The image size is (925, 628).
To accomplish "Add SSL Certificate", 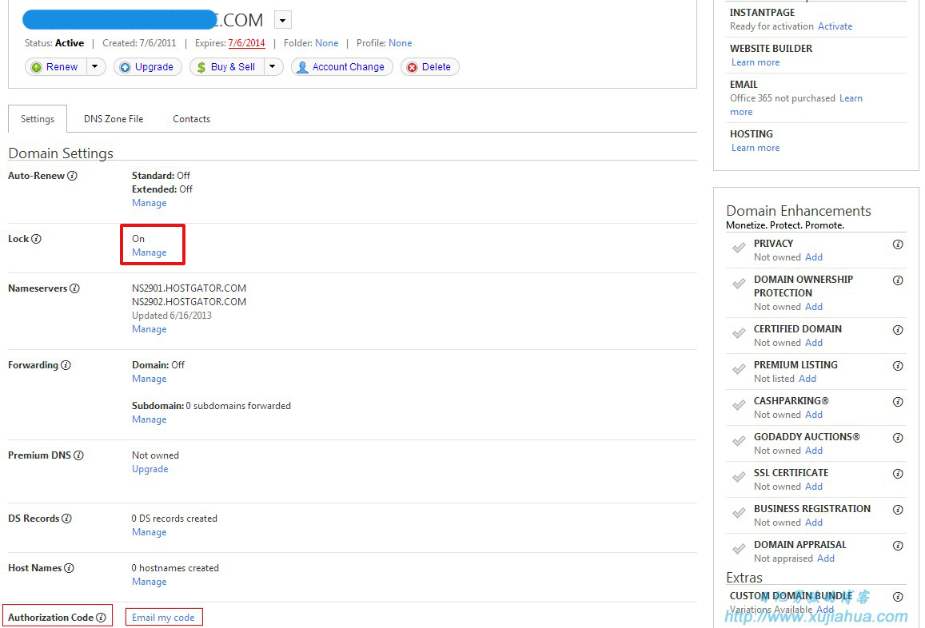I will coord(814,487).
